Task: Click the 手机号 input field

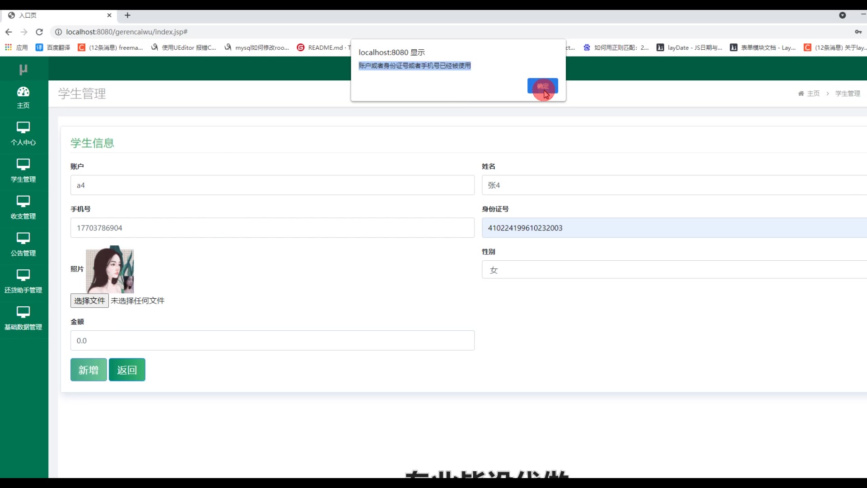Action: 272,228
